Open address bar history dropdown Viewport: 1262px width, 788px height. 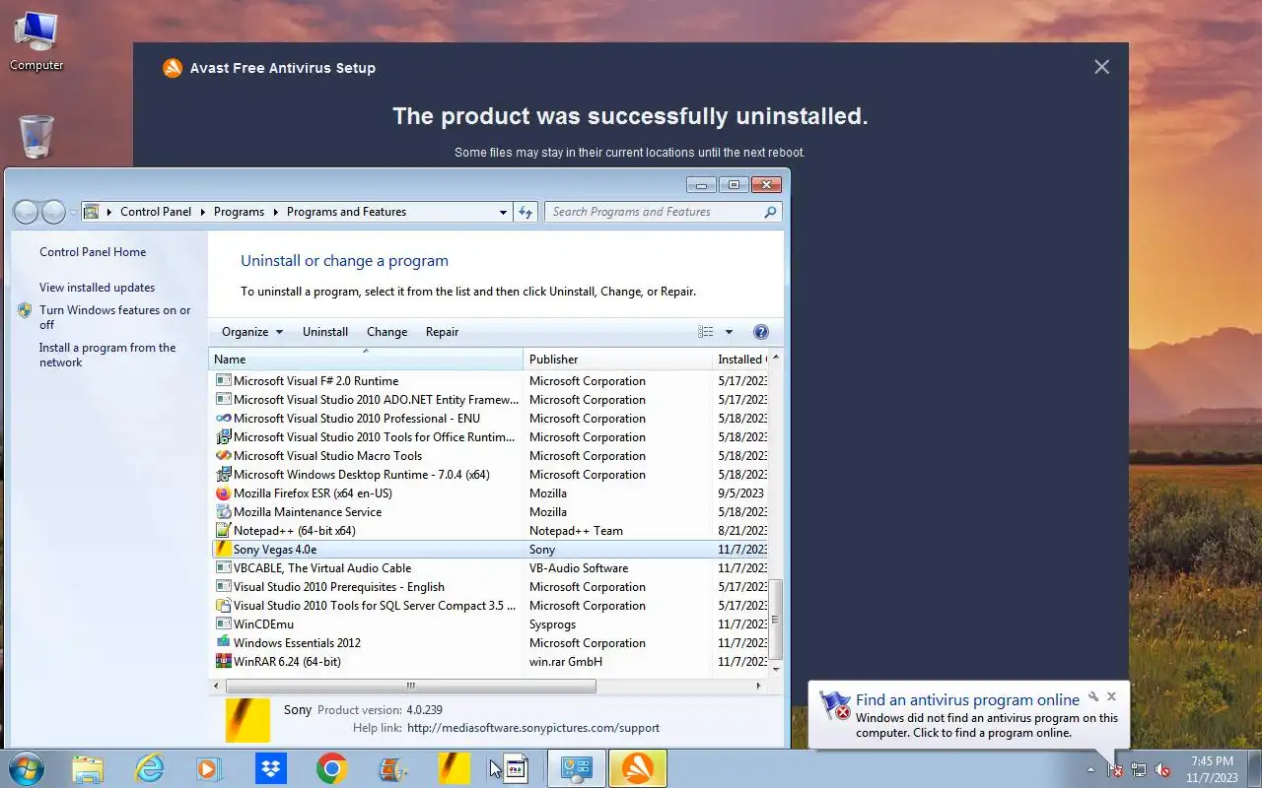pos(503,212)
